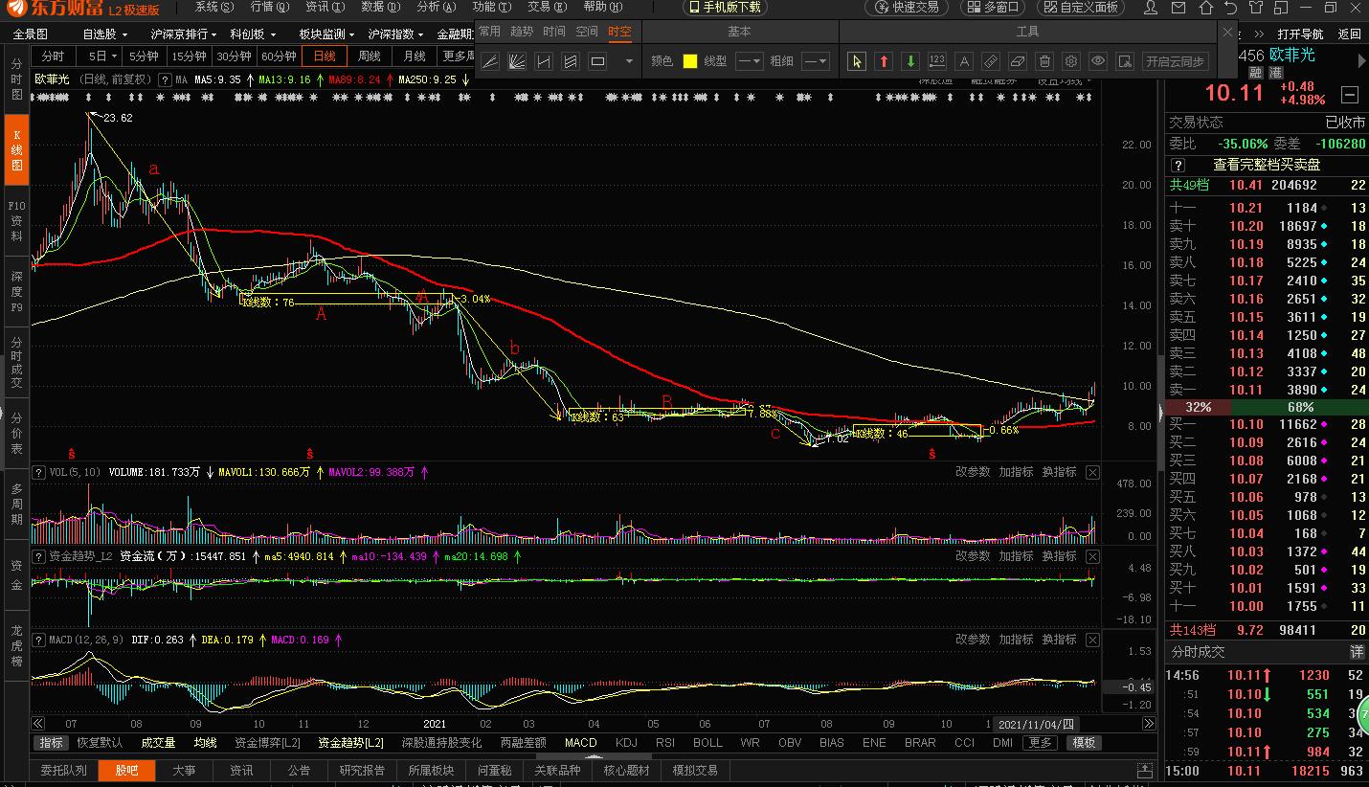The image size is (1369, 787).
Task: Pick the rectangle drawing tool
Action: (x=597, y=61)
